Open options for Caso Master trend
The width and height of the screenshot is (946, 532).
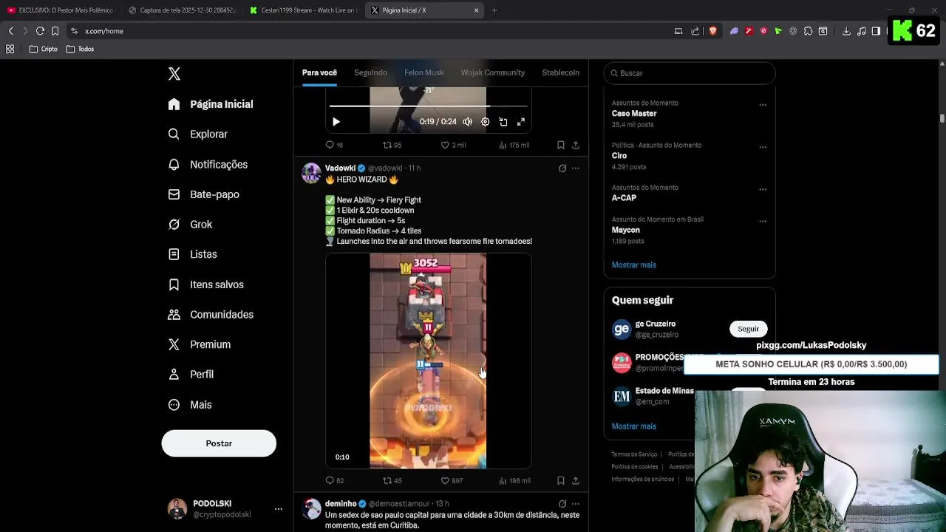[x=763, y=105]
